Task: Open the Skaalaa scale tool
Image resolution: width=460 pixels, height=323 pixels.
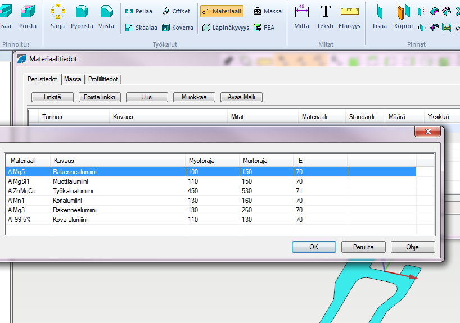Action: (x=141, y=28)
